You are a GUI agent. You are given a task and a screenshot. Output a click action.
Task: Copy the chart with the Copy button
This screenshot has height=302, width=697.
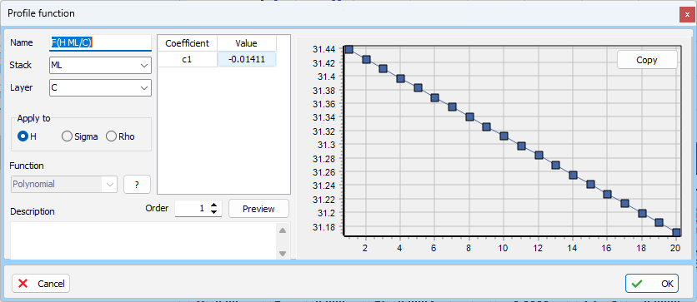[x=647, y=60]
